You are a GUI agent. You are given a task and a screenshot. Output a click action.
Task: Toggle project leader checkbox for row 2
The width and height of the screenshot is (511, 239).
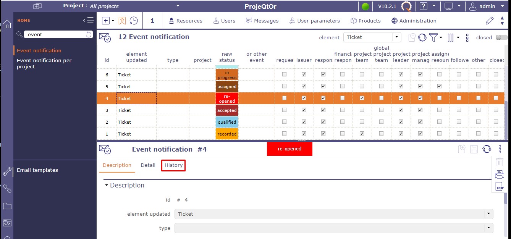pos(401,122)
